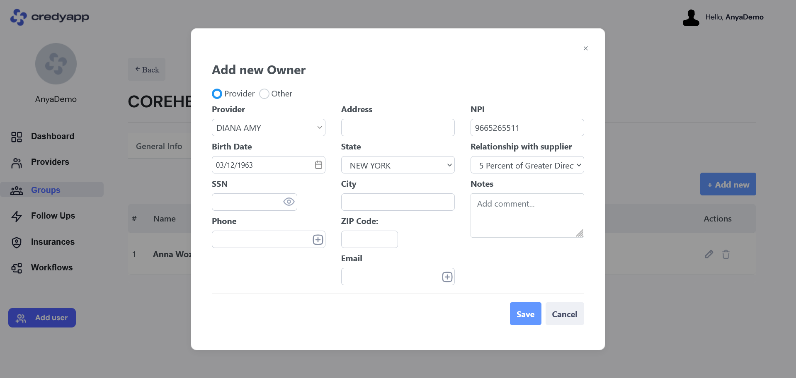
Task: Switch to the General Info tab
Action: point(159,146)
